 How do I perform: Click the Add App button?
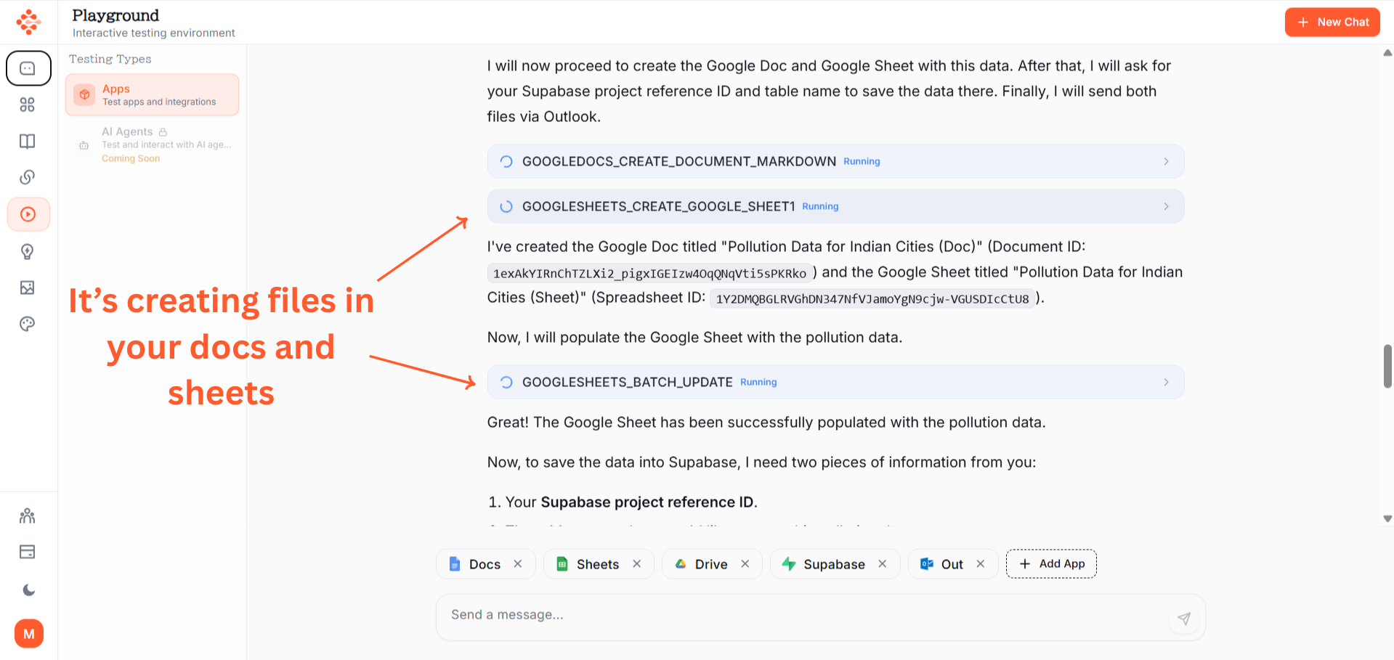1051,564
